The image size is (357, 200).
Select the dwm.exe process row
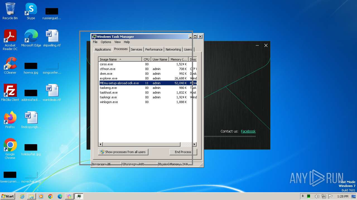(x=148, y=74)
